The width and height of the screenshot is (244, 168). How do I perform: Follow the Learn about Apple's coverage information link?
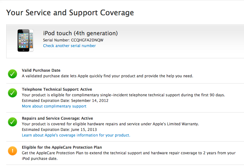coord(76,135)
